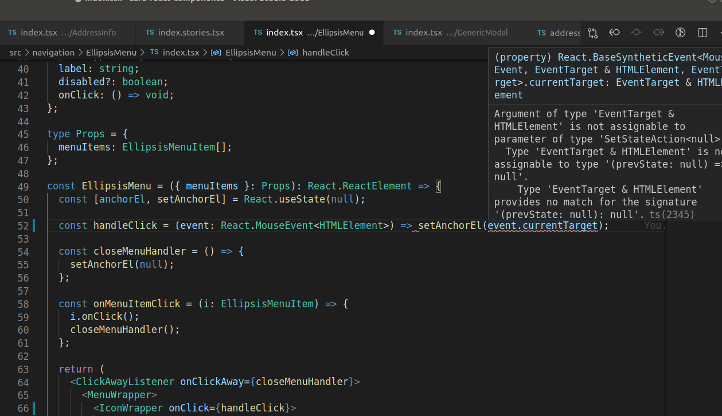Open EllipsisMenu symbol breadcrumb after index.tsx
Screen dimensions: 722x416
[251, 52]
